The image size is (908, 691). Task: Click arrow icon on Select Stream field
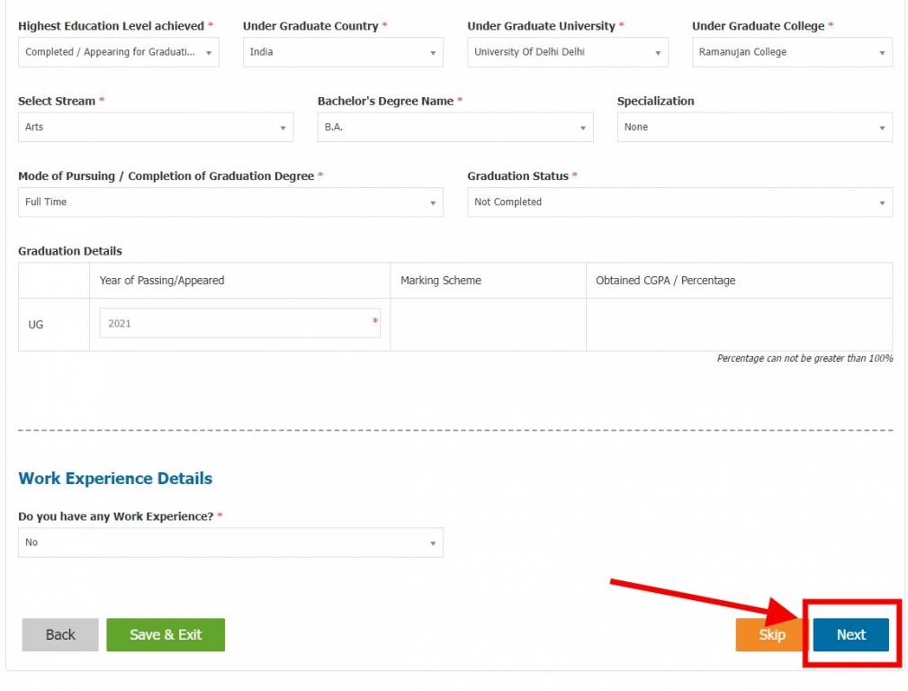click(283, 128)
